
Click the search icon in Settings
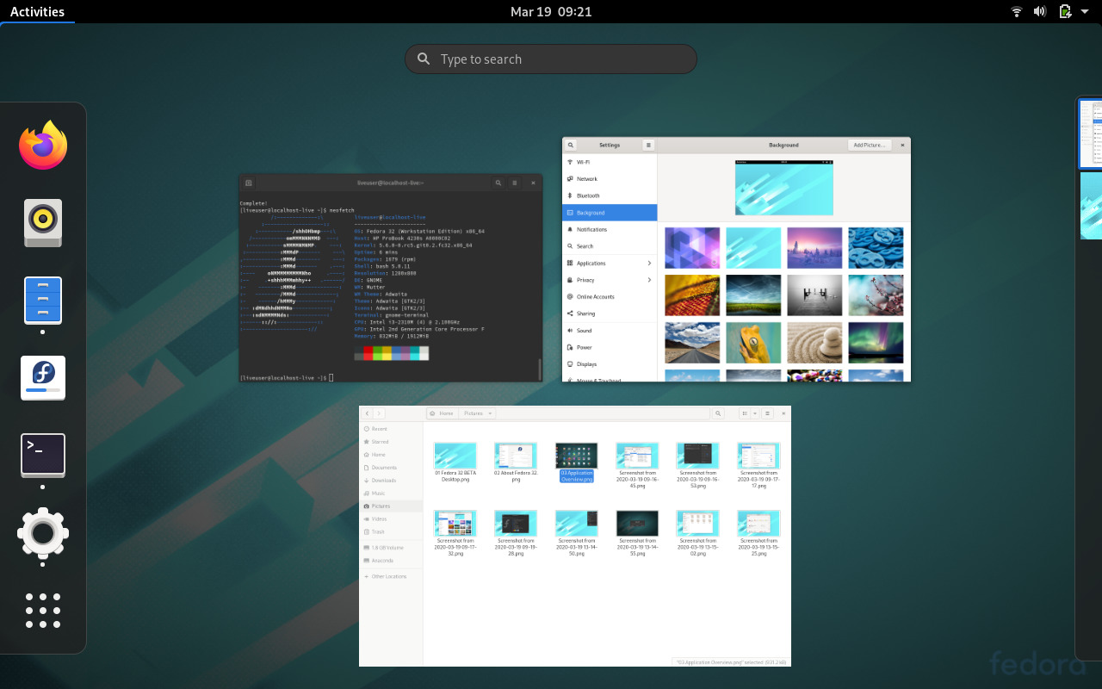pyautogui.click(x=570, y=145)
